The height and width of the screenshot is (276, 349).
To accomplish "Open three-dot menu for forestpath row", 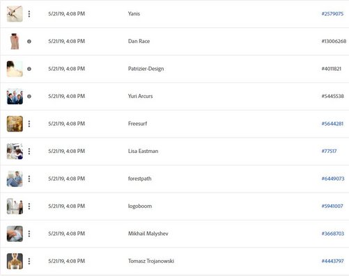I will (x=29, y=179).
